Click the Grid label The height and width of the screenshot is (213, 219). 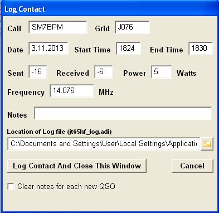[x=102, y=28]
